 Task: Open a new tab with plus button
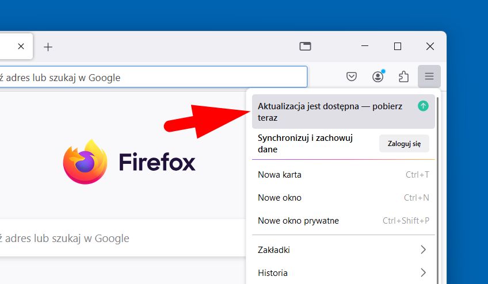[48, 47]
